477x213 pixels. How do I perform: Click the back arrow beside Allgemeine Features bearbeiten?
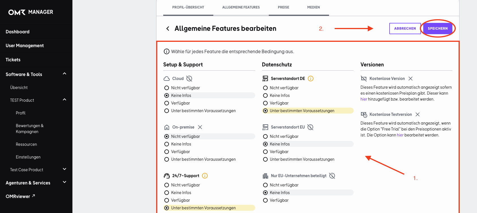[168, 29]
